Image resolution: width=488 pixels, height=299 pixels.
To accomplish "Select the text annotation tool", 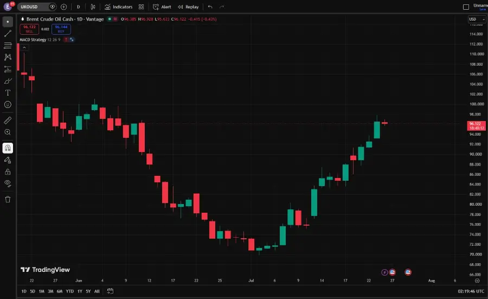I will coord(8,93).
